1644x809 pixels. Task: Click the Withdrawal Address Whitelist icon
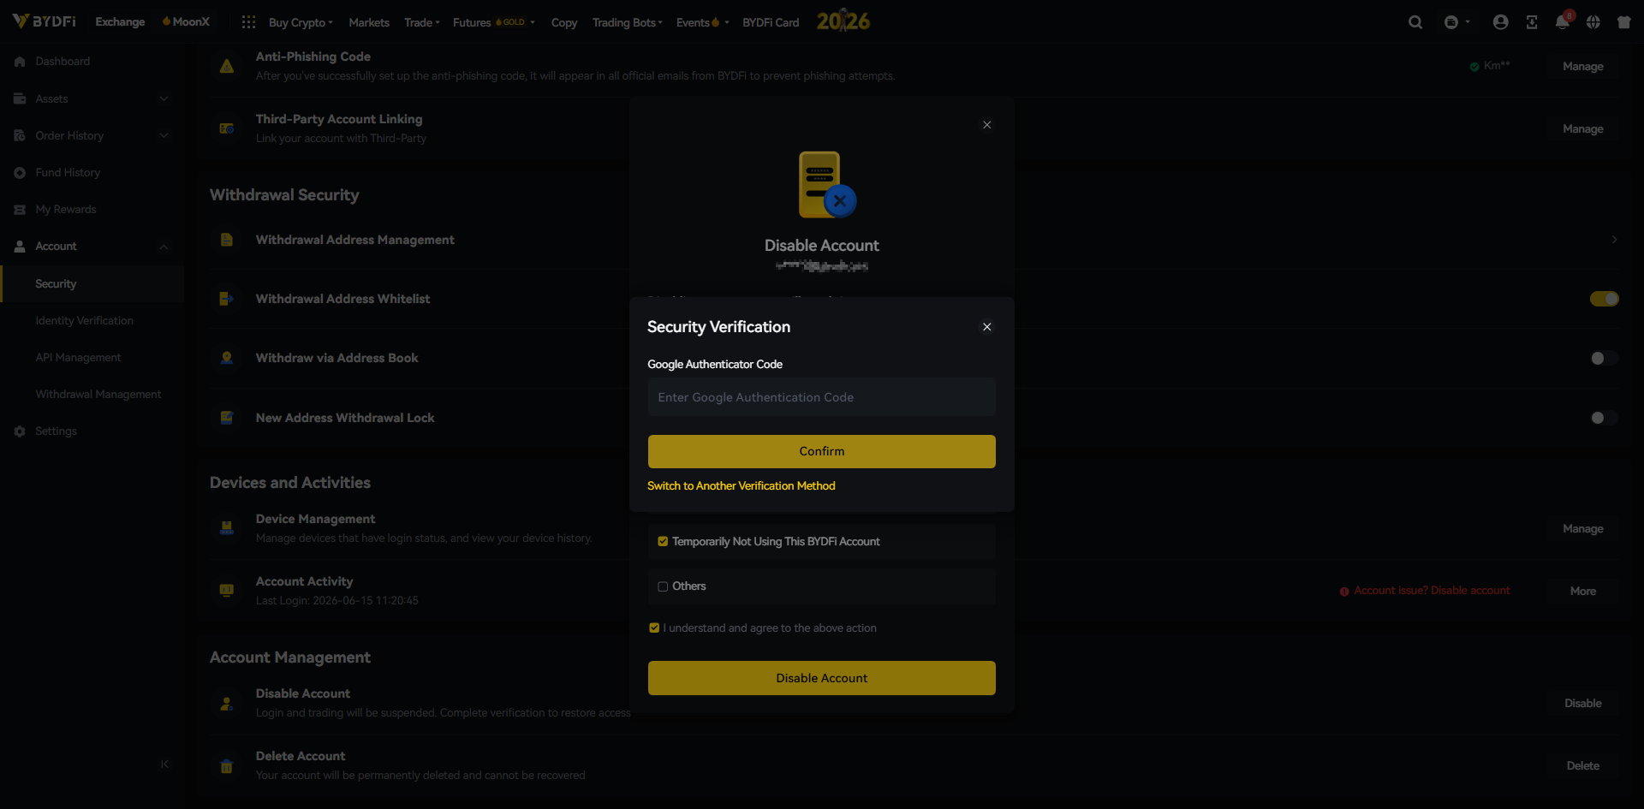coord(227,299)
